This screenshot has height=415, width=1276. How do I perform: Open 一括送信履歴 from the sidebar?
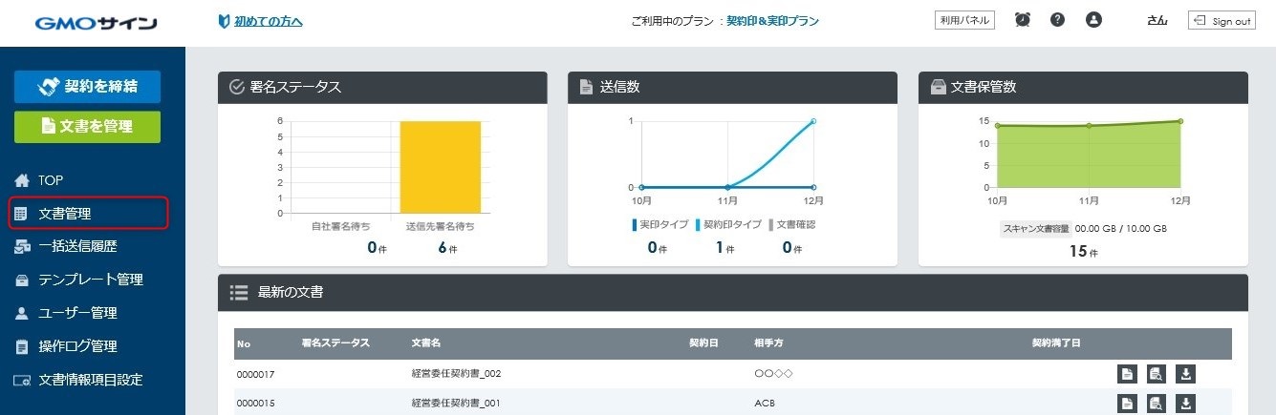click(x=77, y=247)
